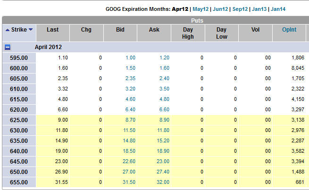This screenshot has width=309, height=190.
Task: Switch to May12 expiration month
Action: pos(200,9)
